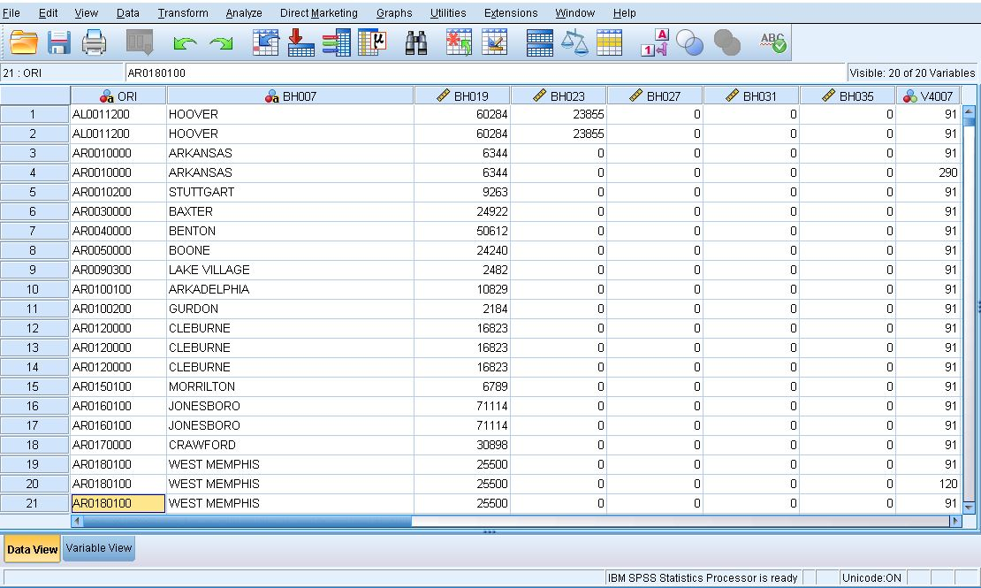
Task: Run spell check with the ABC icon
Action: [773, 42]
